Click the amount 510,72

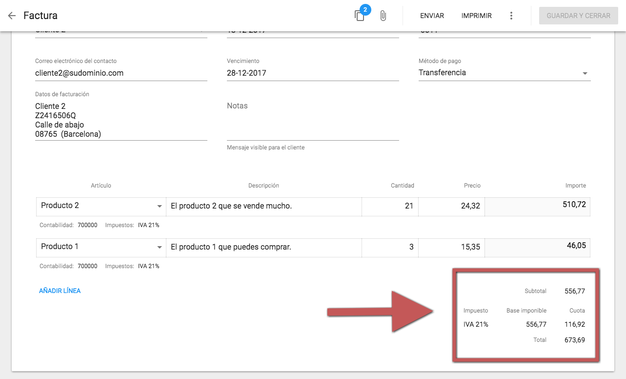point(574,205)
